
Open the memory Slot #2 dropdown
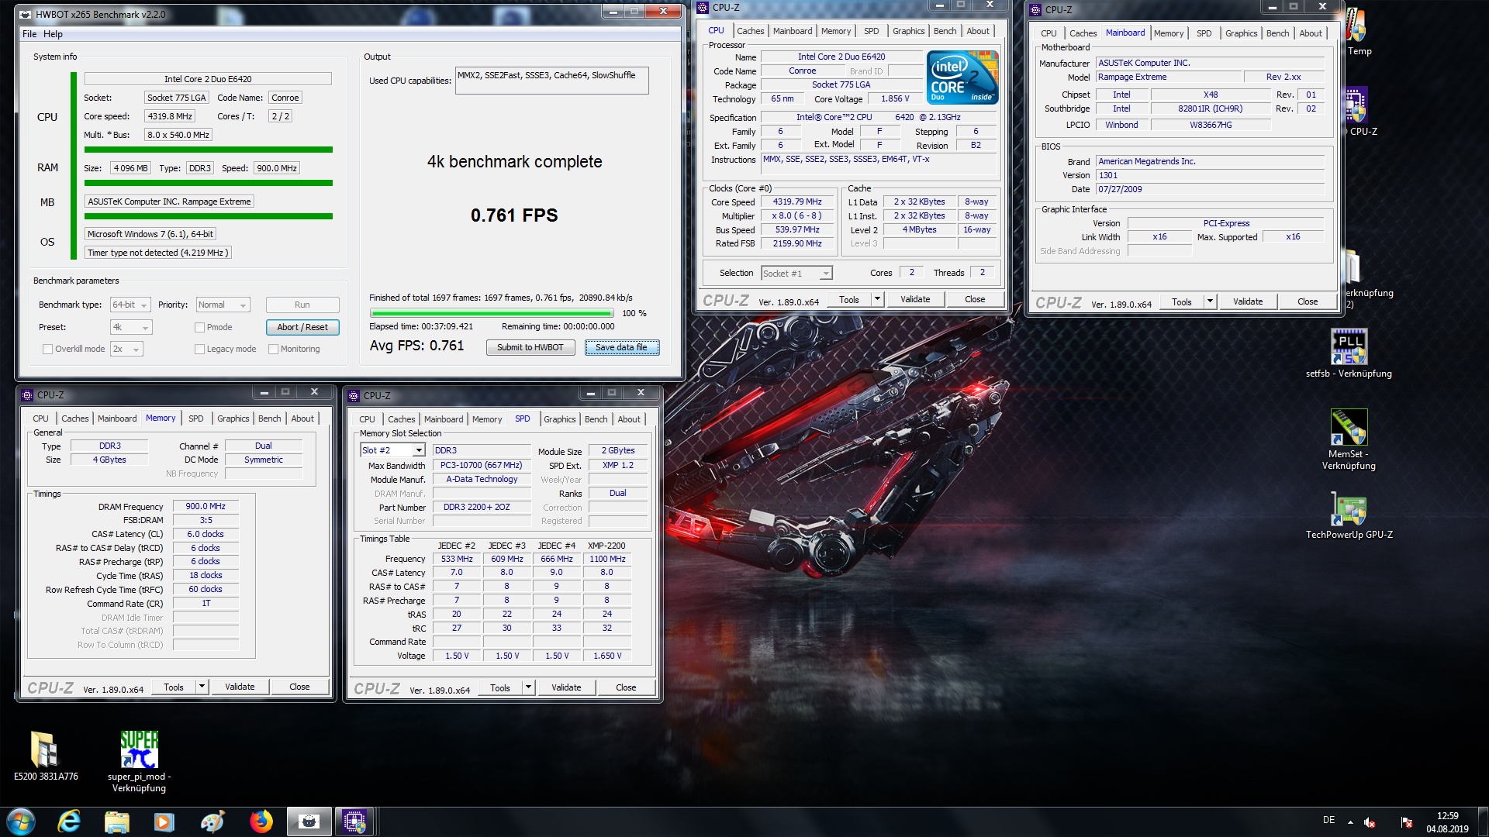tap(392, 451)
